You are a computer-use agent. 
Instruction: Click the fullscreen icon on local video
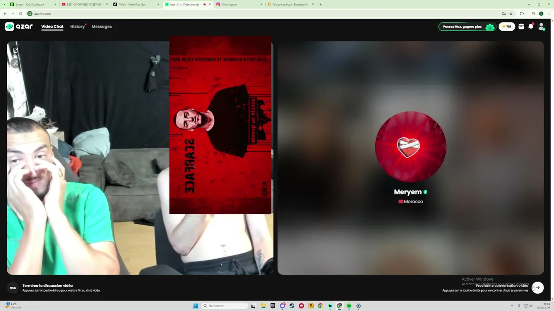(16, 51)
